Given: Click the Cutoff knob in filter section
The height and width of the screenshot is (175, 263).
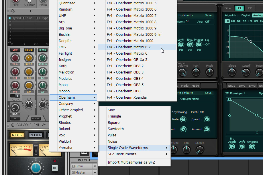Looking at the screenshot, I should [x=246, y=72].
